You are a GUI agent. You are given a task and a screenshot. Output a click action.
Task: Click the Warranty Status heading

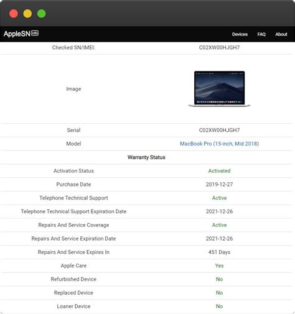[x=146, y=157]
